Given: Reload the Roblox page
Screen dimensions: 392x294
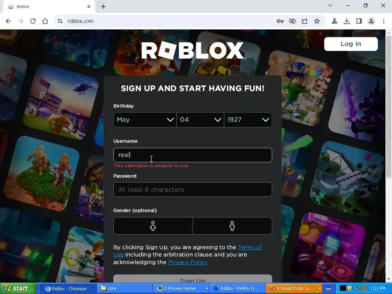Looking at the screenshot, I should tap(33, 21).
